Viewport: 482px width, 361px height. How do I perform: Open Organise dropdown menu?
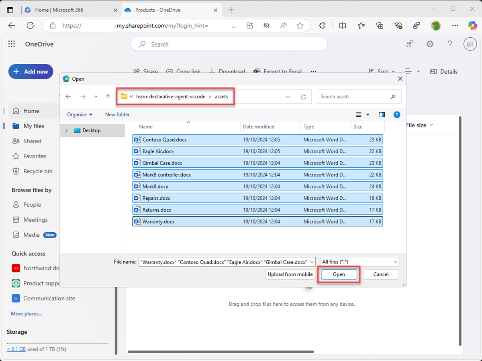80,114
